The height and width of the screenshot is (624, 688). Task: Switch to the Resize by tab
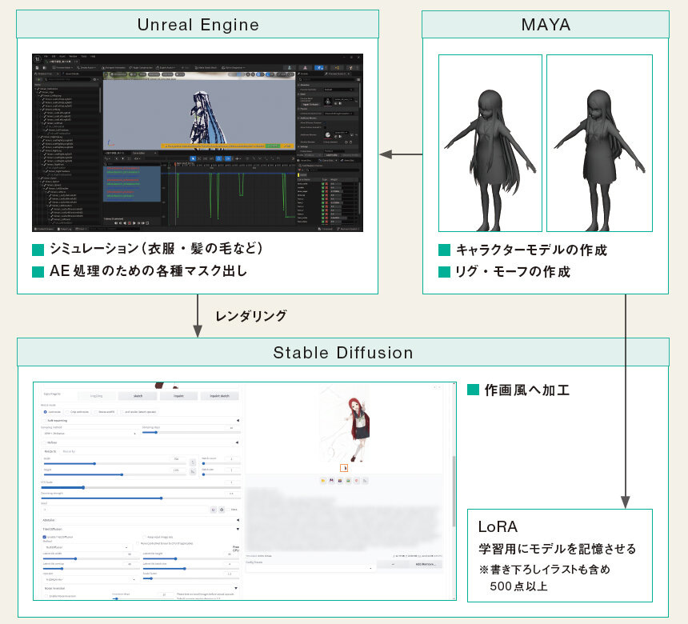(x=69, y=451)
